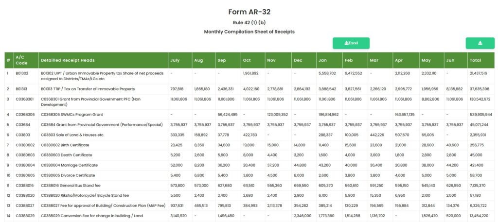498x222 pixels.
Task: Click the Death Certificate row label
Action: (x=66, y=155)
